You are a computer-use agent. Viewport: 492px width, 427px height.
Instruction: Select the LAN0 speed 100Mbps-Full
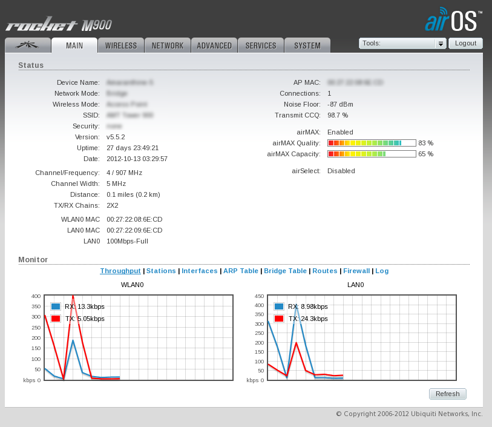[128, 241]
